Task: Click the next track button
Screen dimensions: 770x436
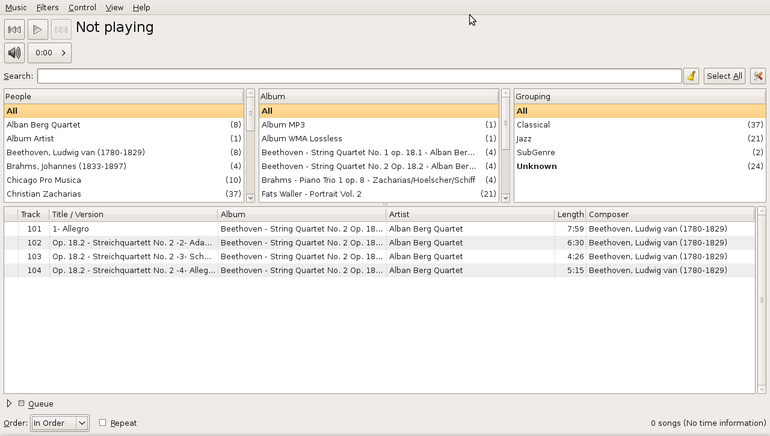Action: 61,29
